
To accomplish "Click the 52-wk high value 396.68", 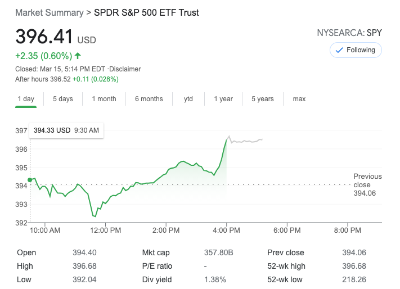I will coord(353,266).
